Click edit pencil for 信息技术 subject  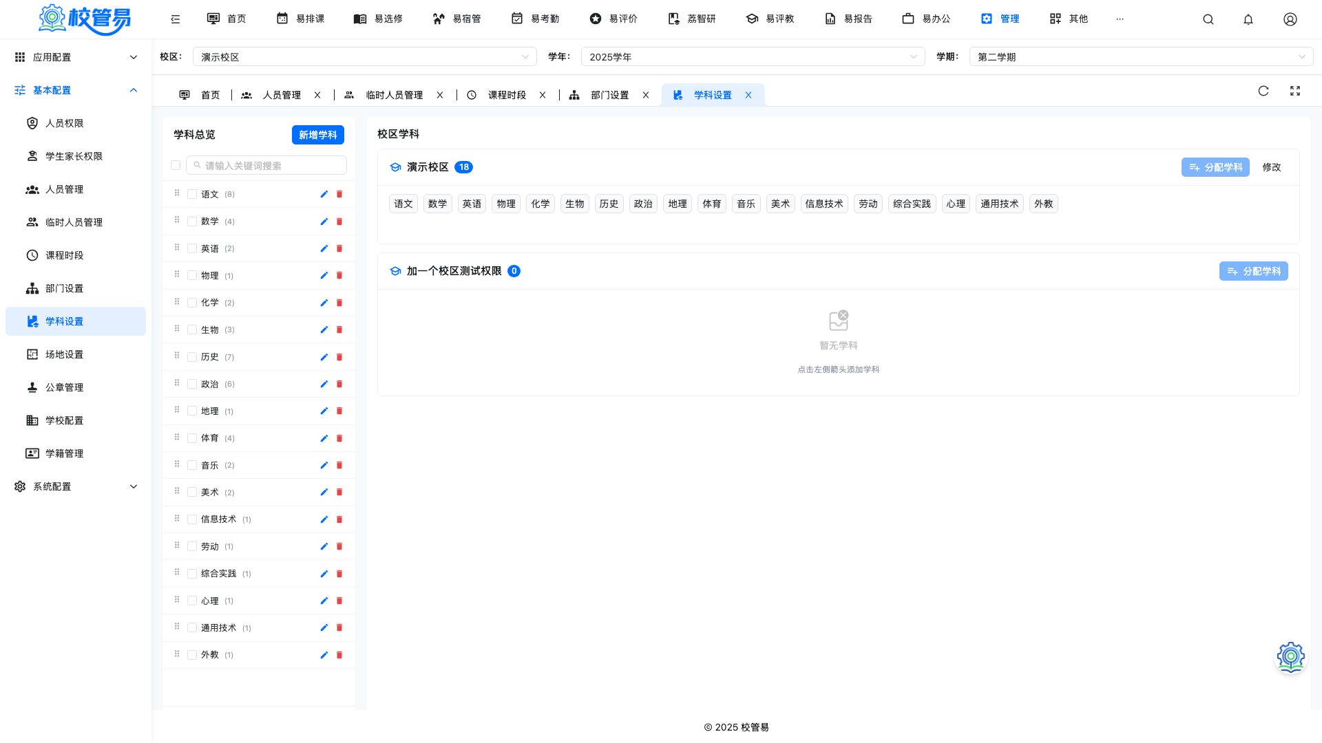click(x=324, y=519)
